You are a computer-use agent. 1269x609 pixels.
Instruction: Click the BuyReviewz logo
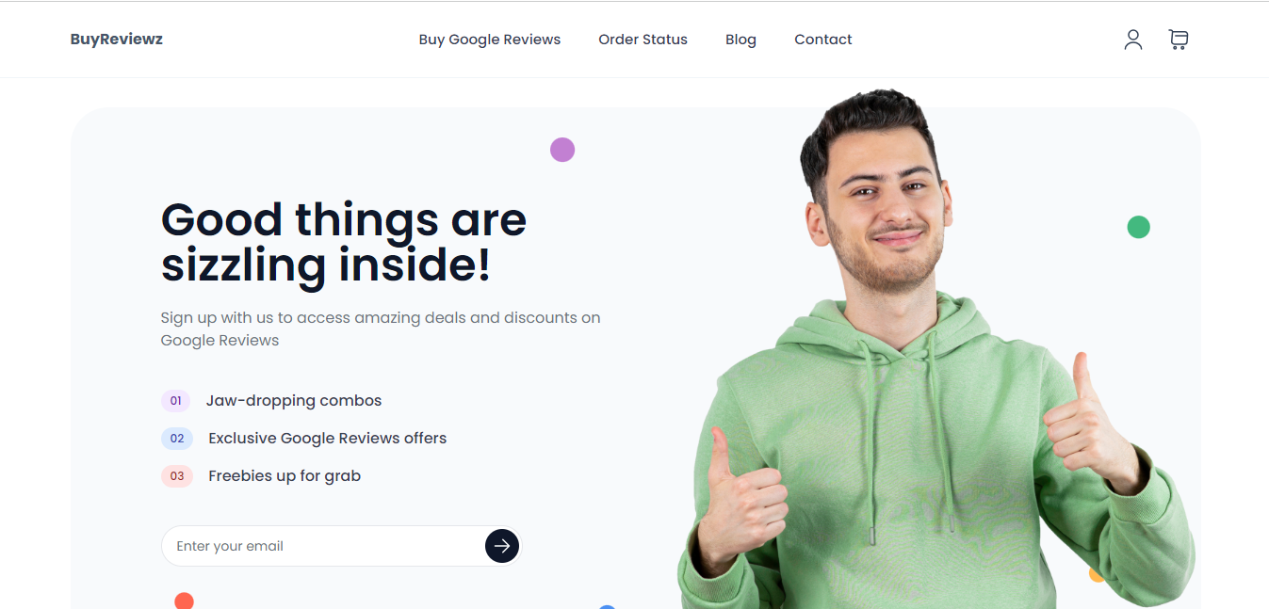(117, 40)
